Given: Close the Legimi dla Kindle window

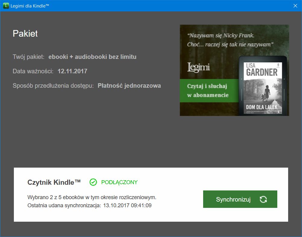Looking at the screenshot, I should pyautogui.click(x=295, y=6).
